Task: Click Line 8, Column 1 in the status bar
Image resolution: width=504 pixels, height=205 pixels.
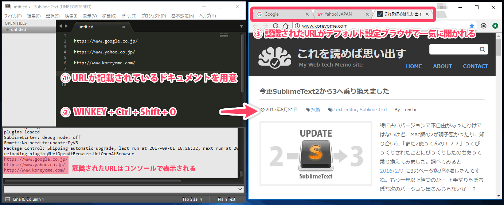Action: tap(28, 199)
